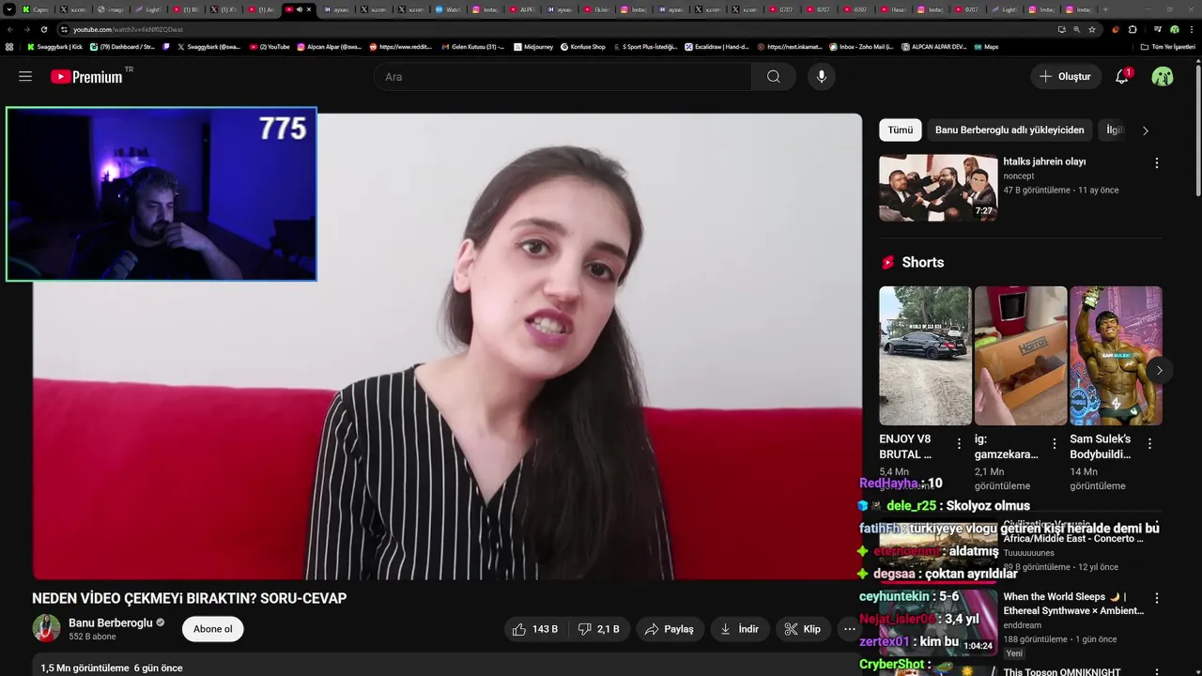Open the 'Maps' bookmark
1202x676 pixels.
tap(986, 46)
